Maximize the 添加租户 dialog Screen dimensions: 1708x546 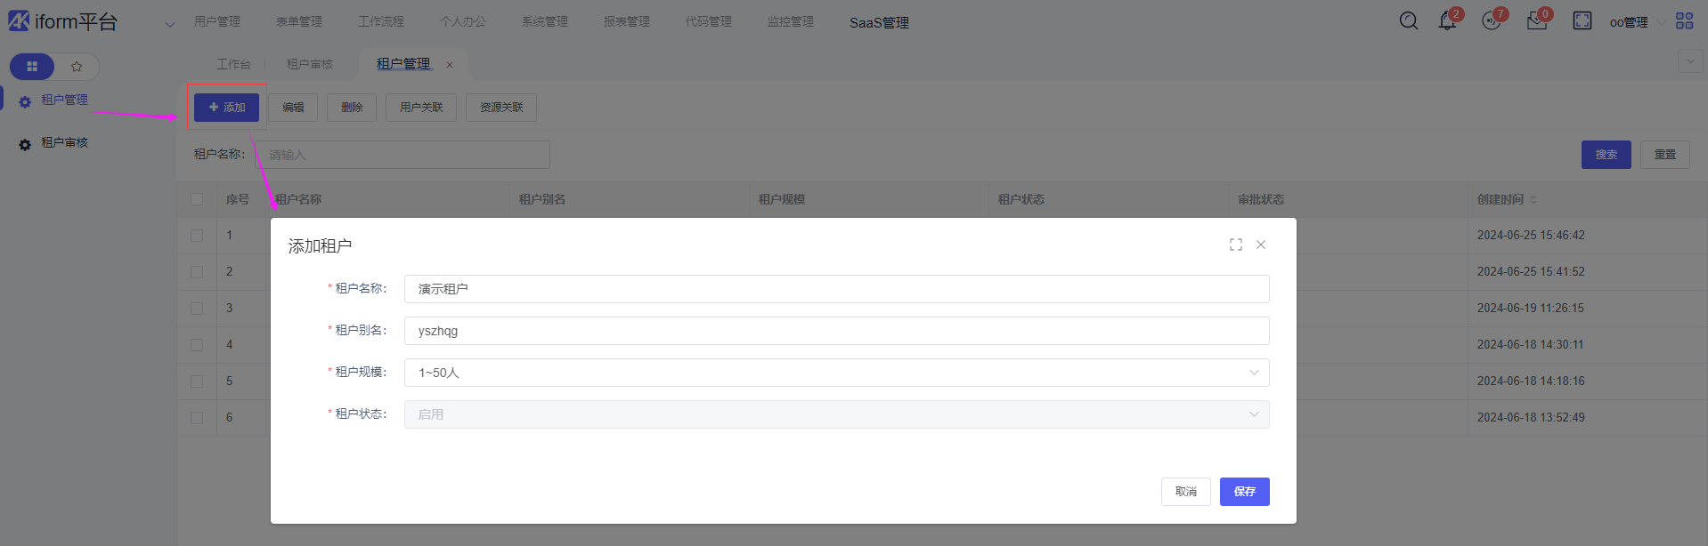pos(1235,245)
